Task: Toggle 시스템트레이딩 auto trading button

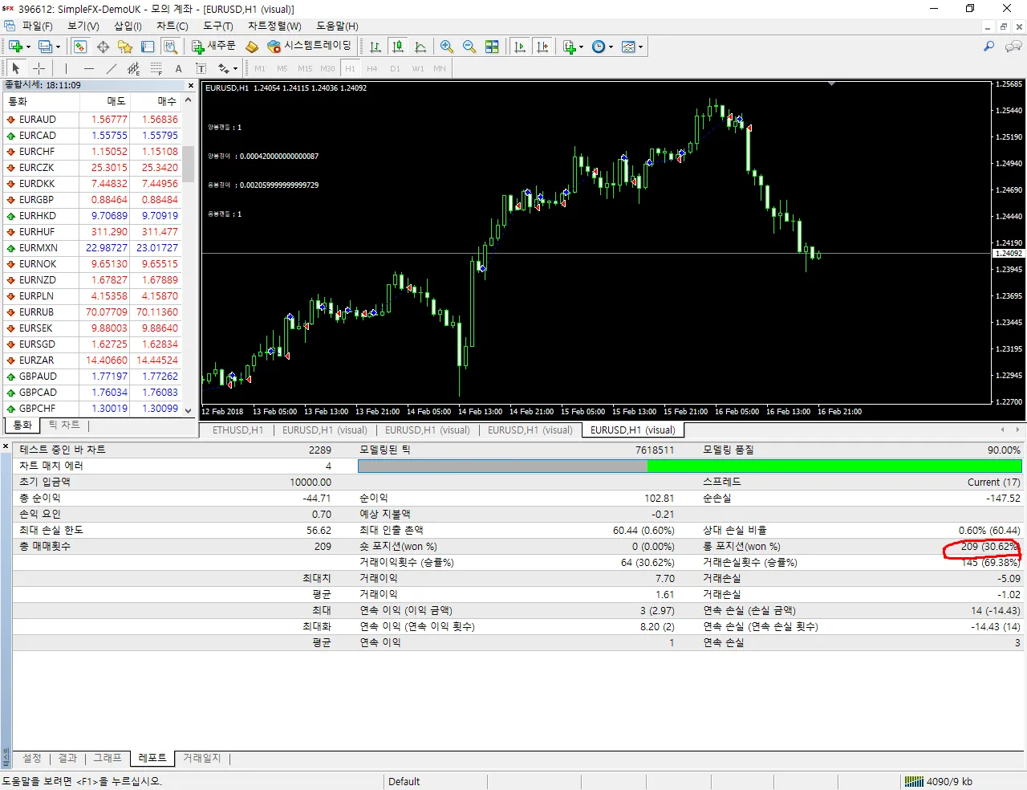Action: click(310, 47)
